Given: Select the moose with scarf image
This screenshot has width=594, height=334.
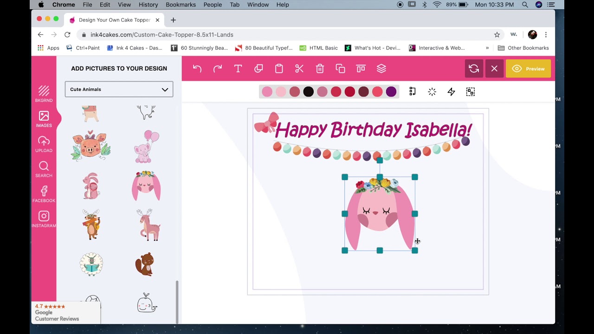Looking at the screenshot, I should pyautogui.click(x=91, y=225).
